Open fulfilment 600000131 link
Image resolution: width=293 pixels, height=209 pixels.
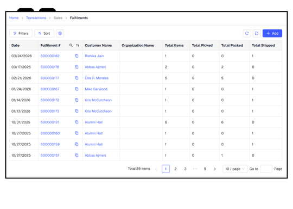49,122
